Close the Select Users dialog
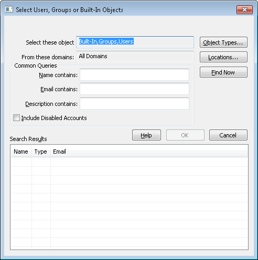The image size is (258, 260). (x=244, y=9)
